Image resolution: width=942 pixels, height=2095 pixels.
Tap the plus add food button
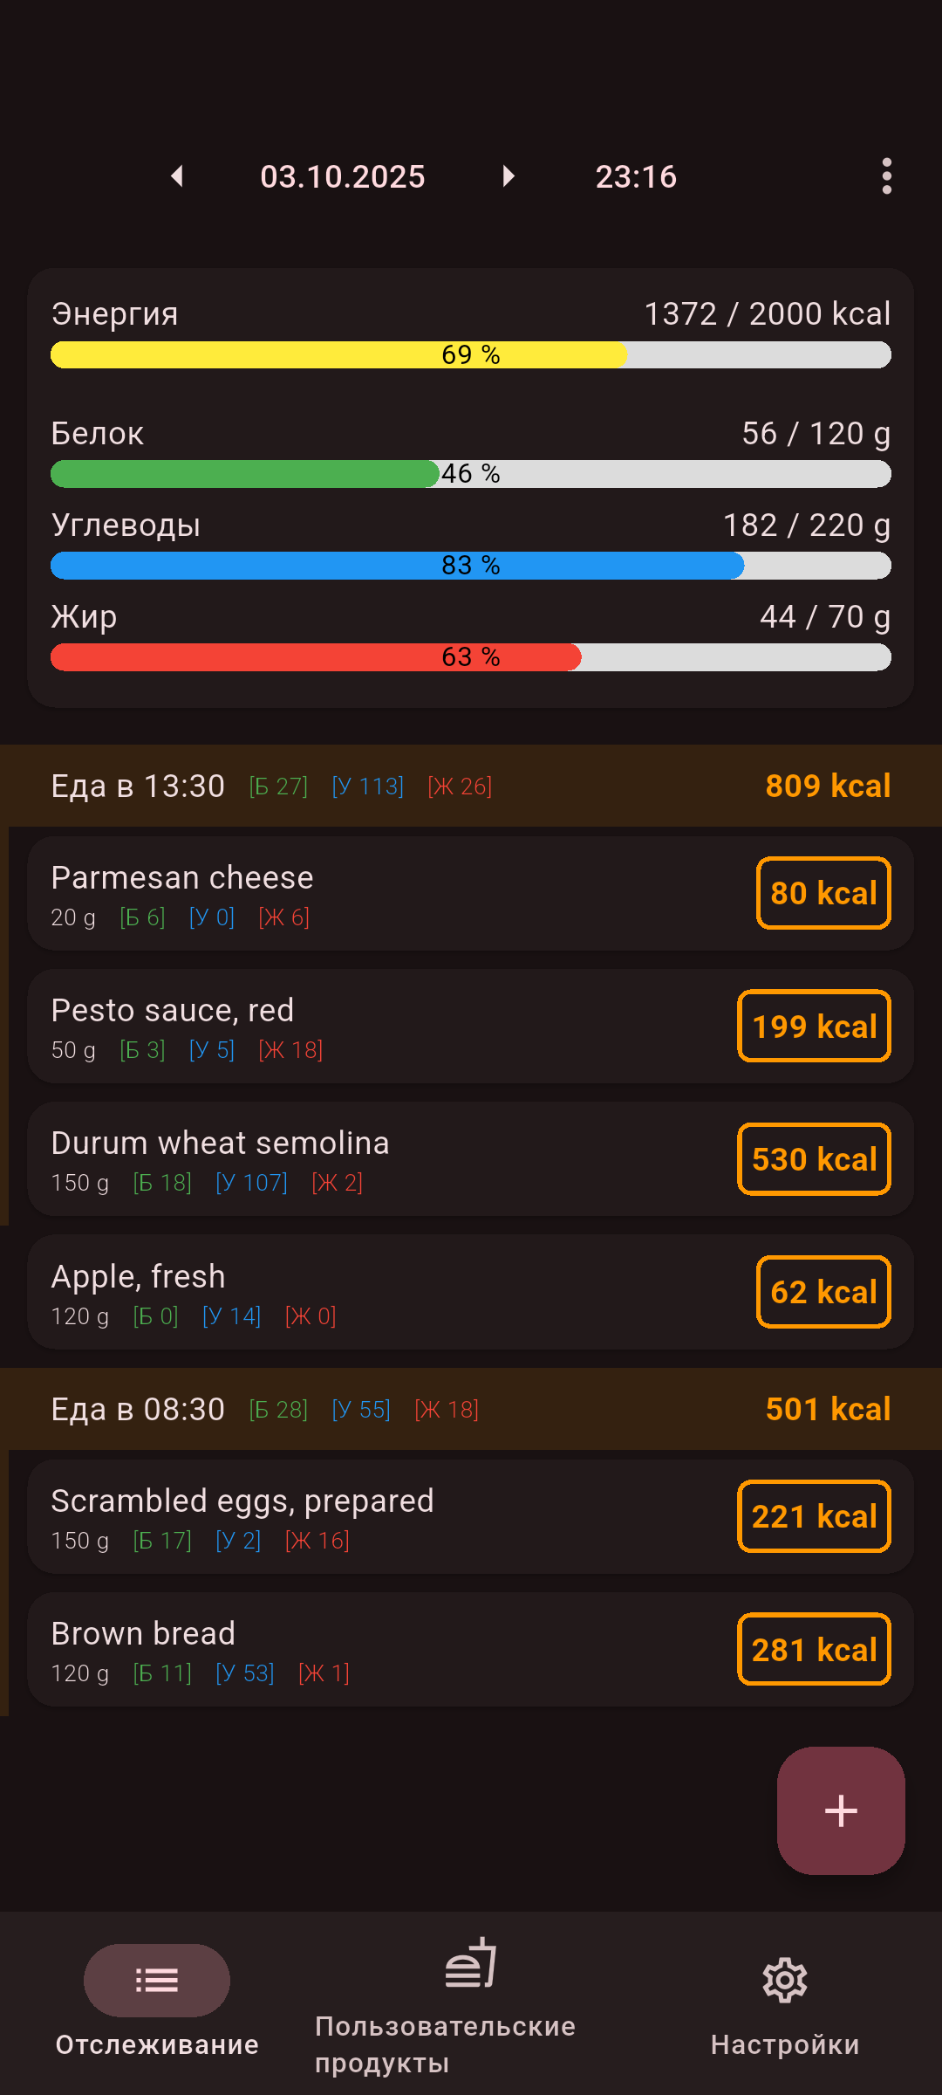click(x=841, y=1810)
